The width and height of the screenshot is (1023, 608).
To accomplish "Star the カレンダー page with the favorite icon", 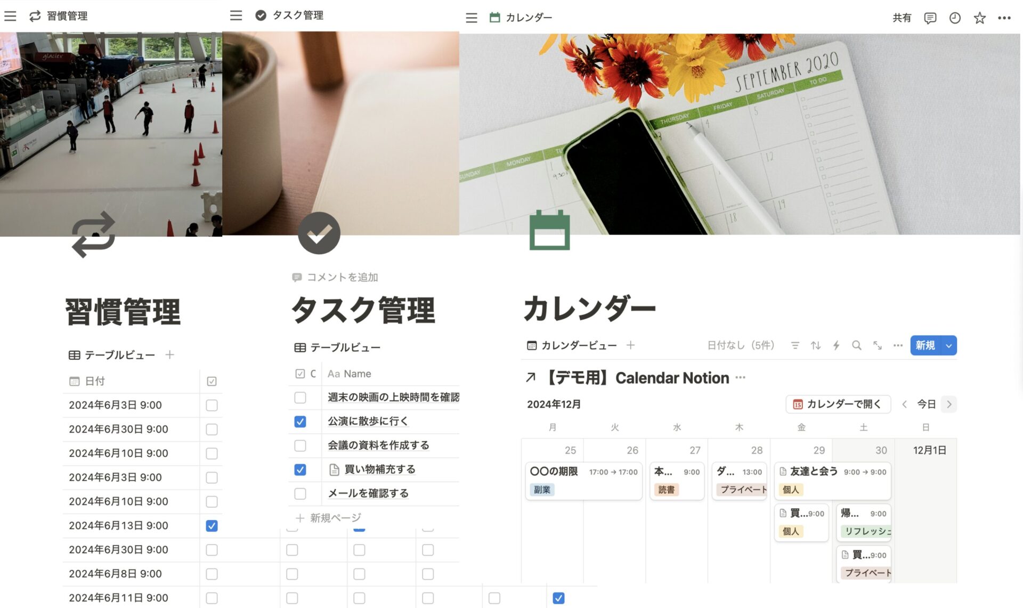I will 980,18.
